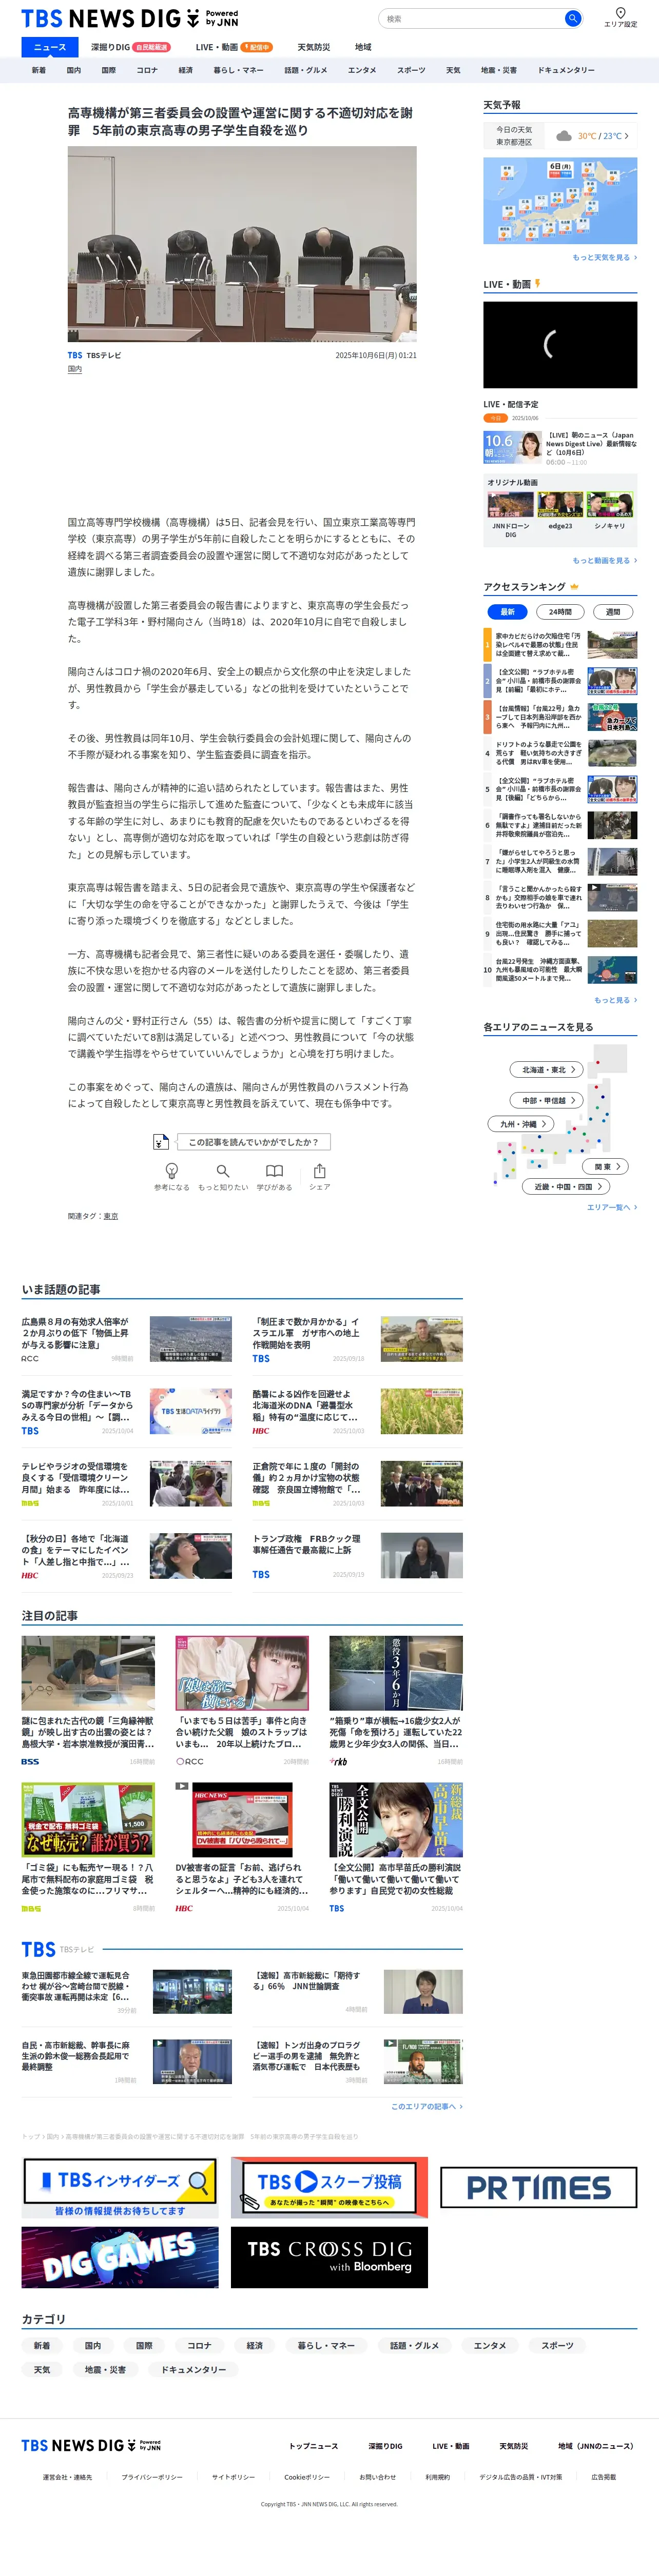Click the シェア share icon

pyautogui.click(x=319, y=1170)
